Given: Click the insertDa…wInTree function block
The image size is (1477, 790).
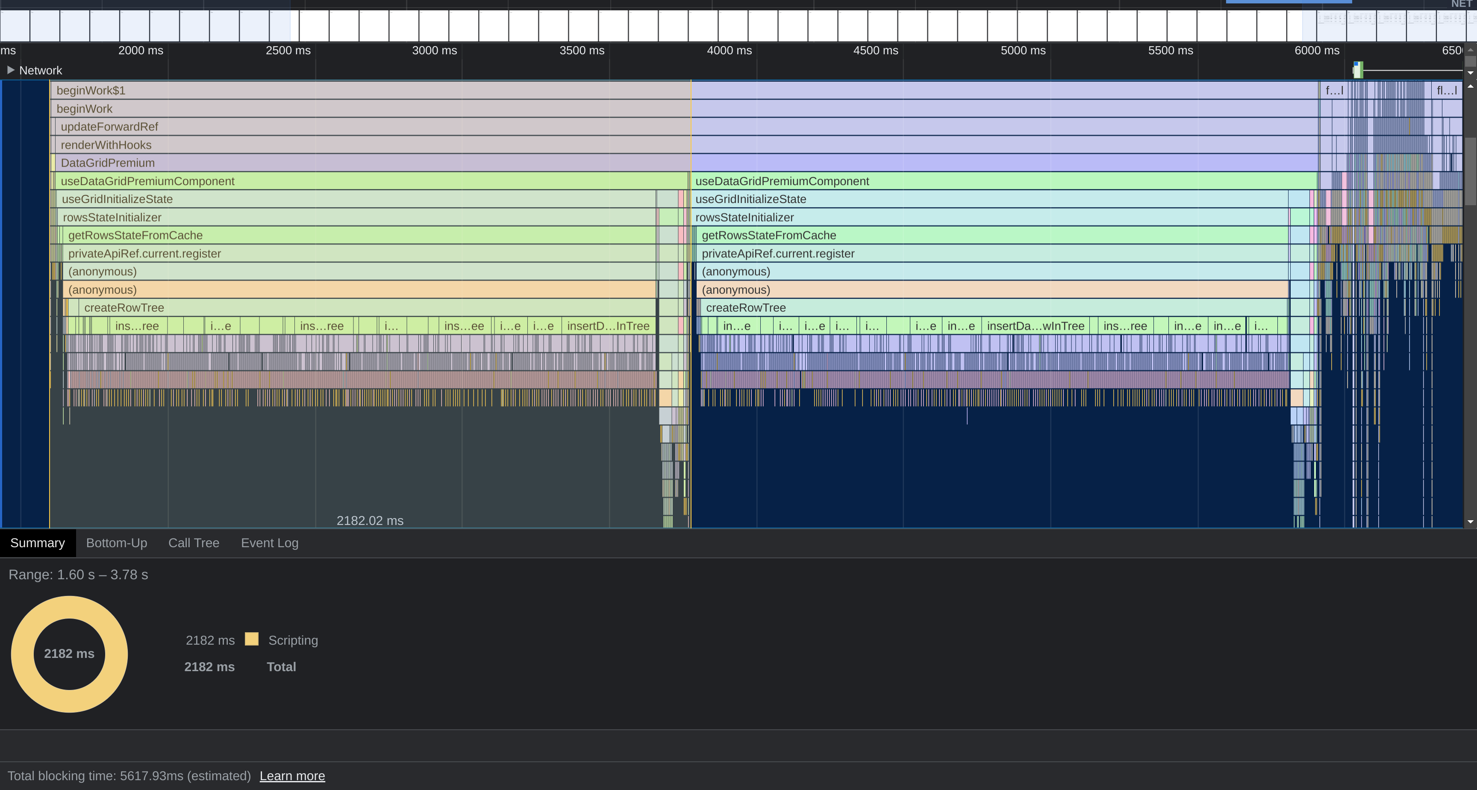Looking at the screenshot, I should point(1035,326).
